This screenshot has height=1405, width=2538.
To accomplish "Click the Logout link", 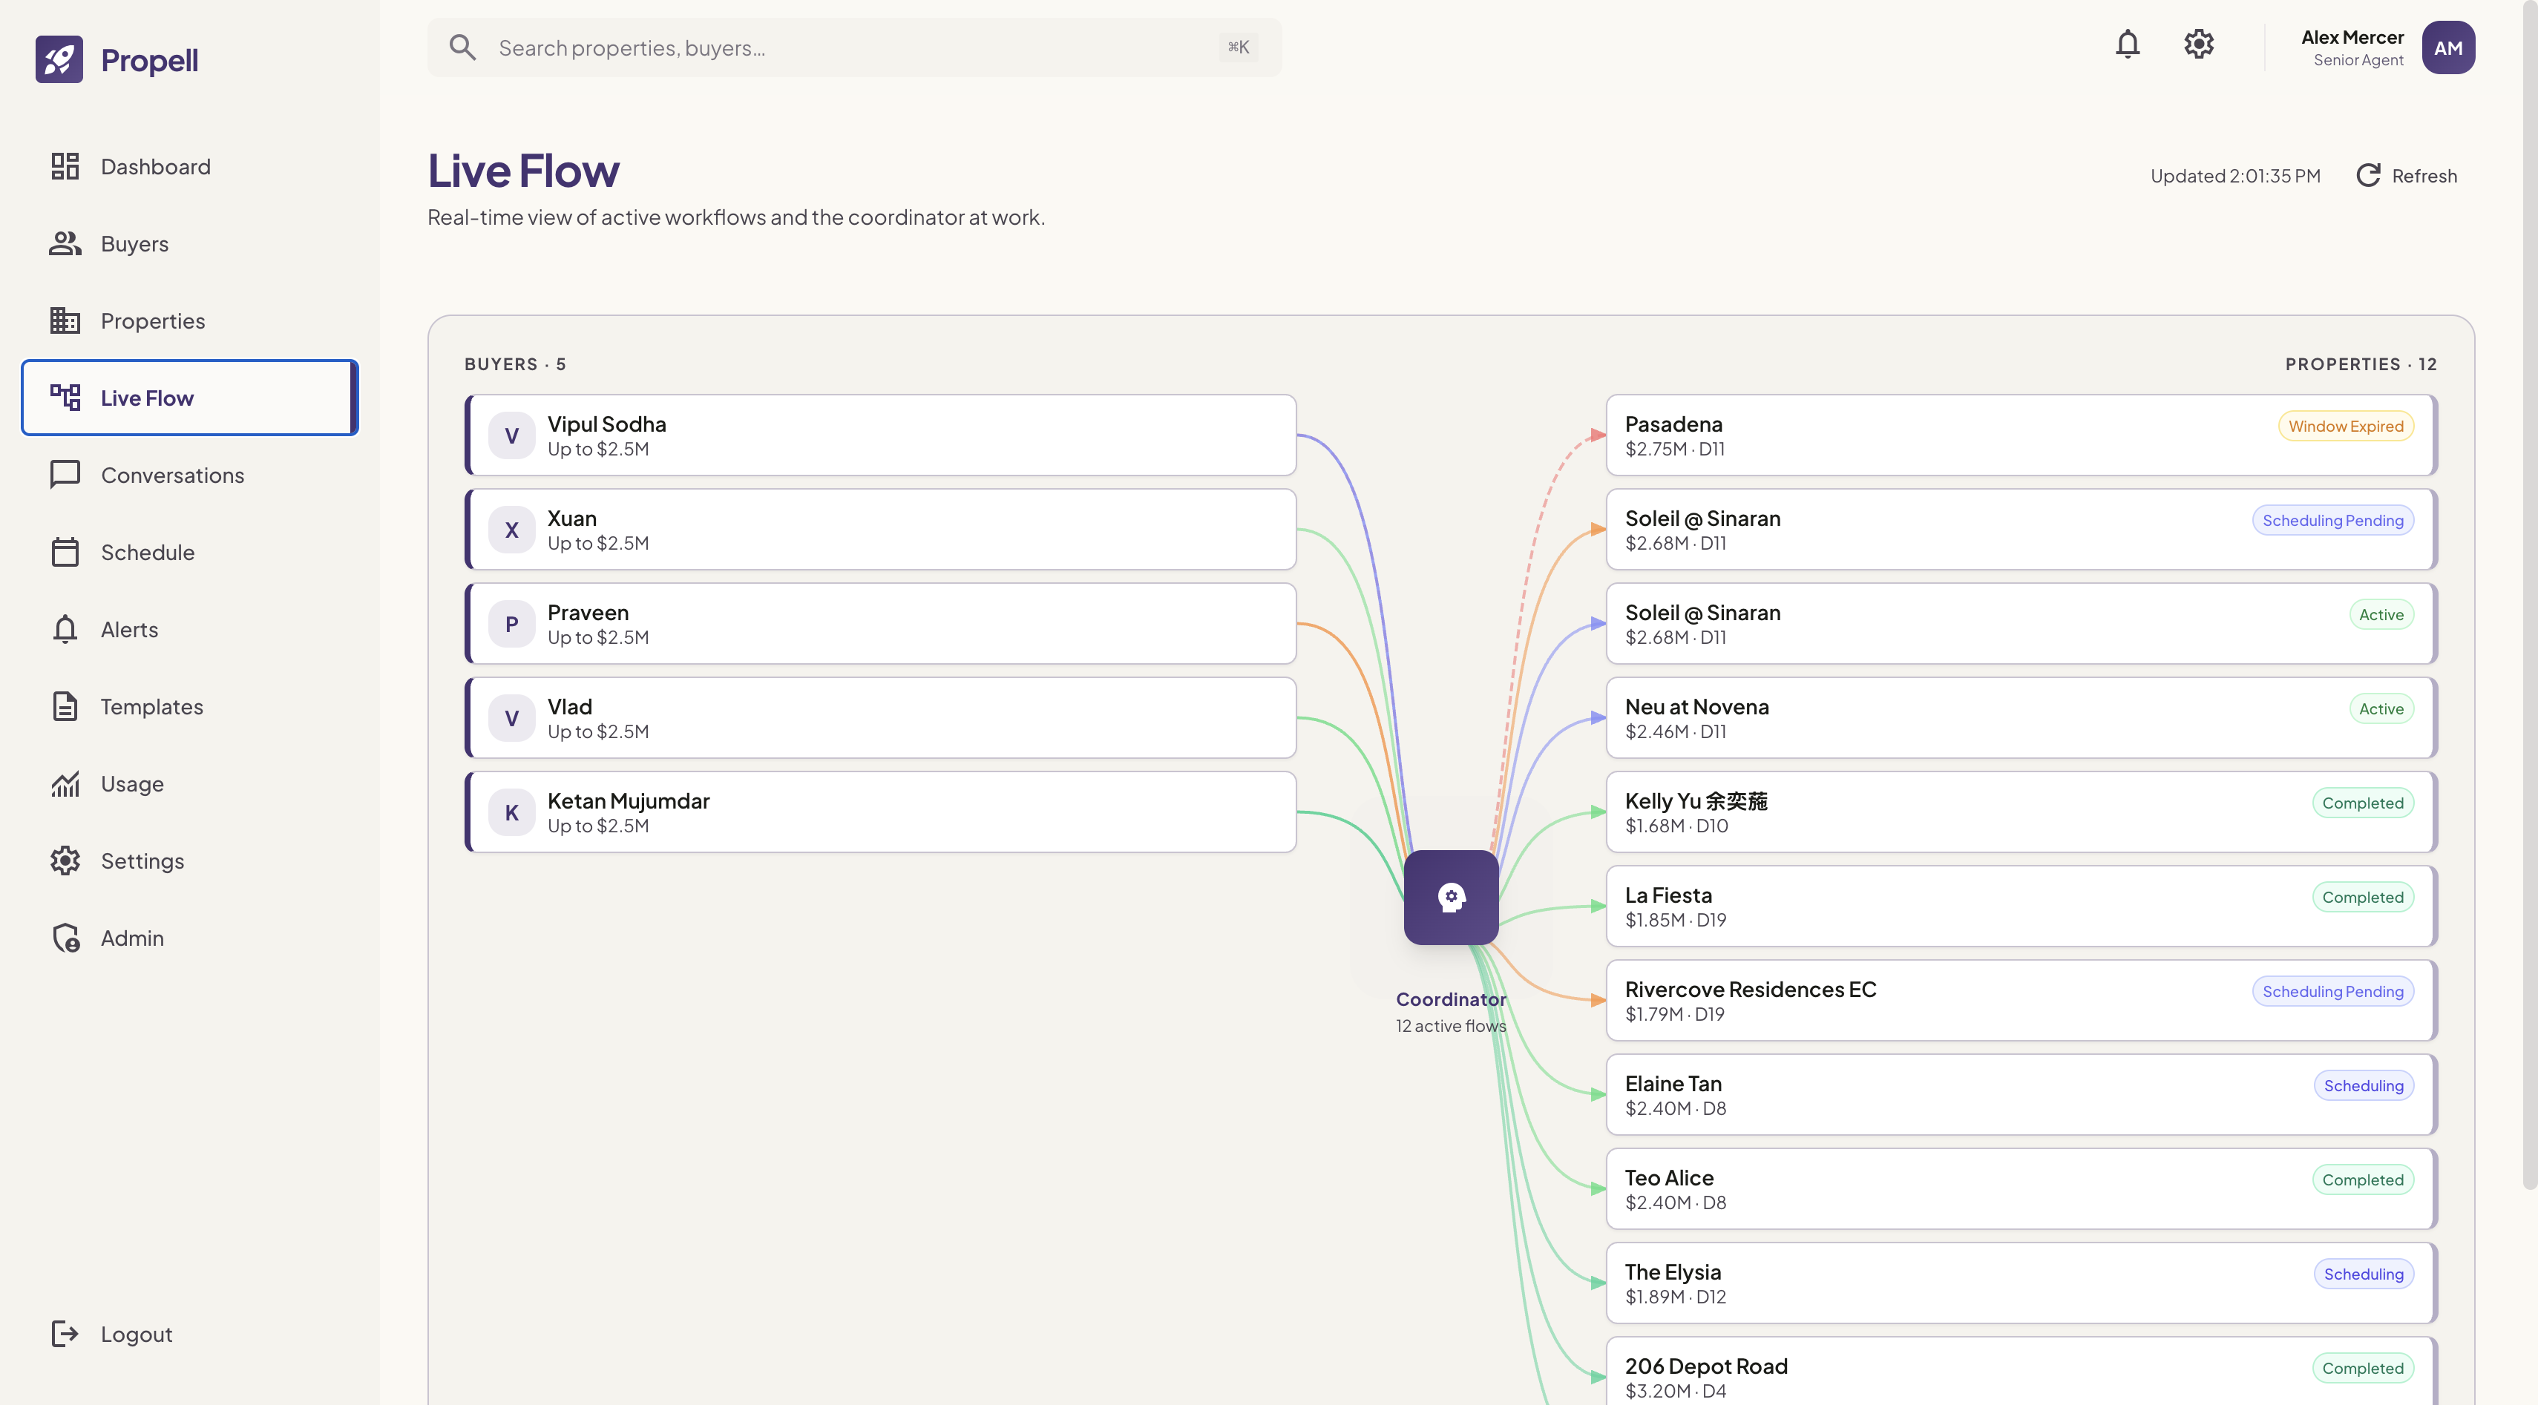I will 189,1333.
